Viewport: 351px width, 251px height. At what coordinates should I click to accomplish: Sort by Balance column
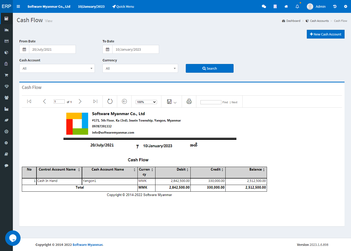pyautogui.click(x=264, y=170)
